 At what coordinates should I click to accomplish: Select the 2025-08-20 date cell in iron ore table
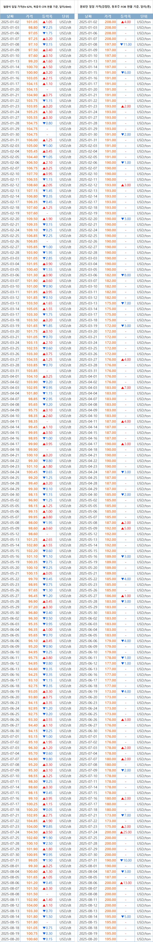point(10,939)
